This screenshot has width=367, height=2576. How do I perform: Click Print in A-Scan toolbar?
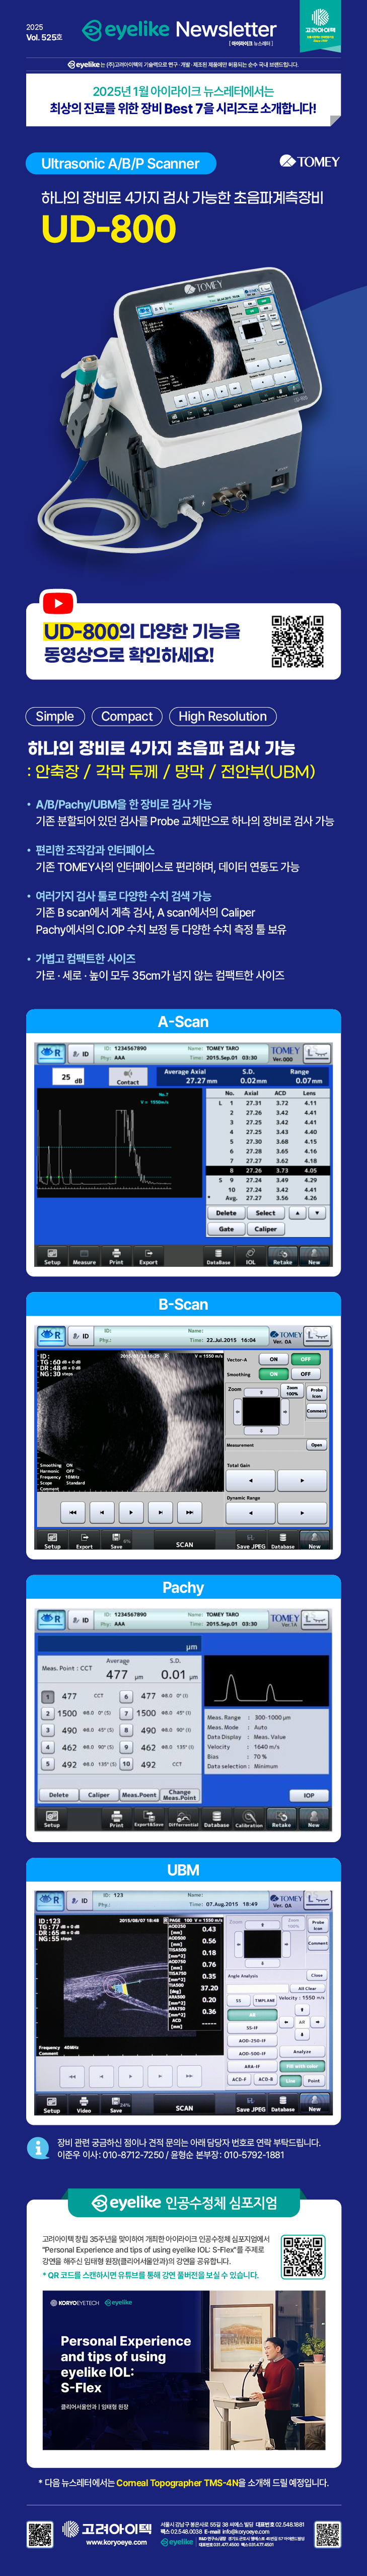tap(117, 1256)
